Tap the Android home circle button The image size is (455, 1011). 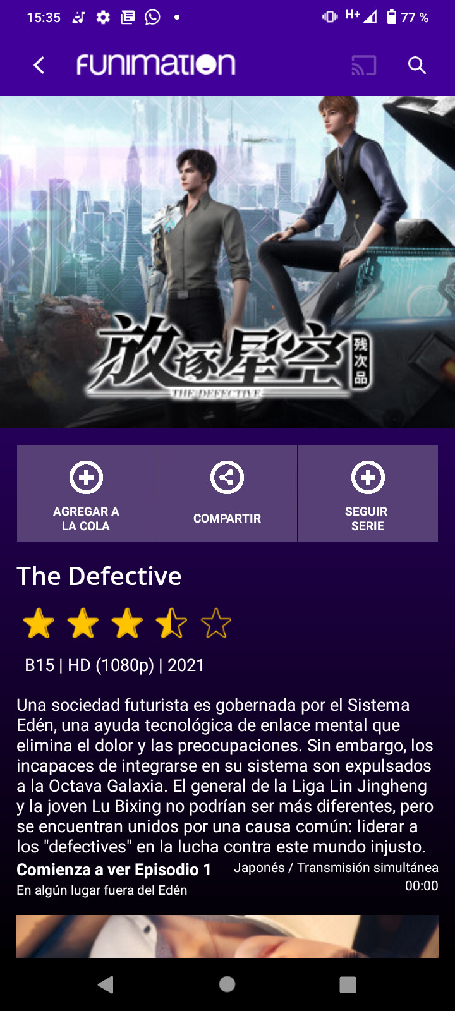coord(227,984)
